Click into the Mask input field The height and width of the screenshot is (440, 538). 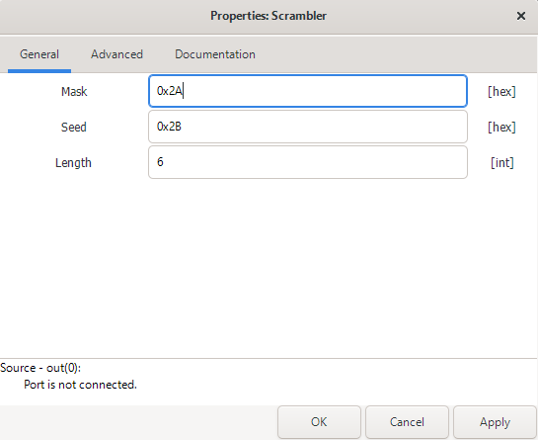pos(308,91)
